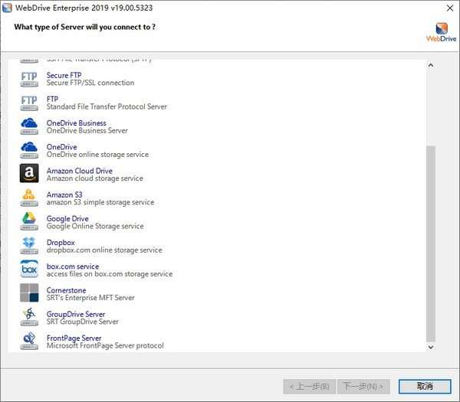Click the next button 下一步(N)
460x402 pixels.
click(363, 387)
